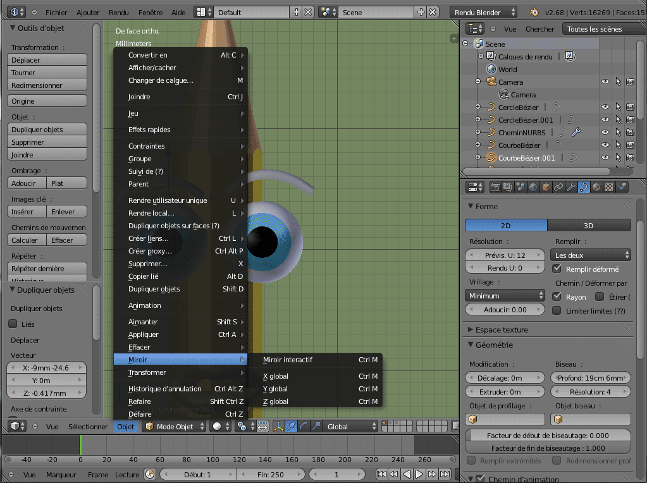The height and width of the screenshot is (483, 647).
Task: Open the Fichier menu
Action: coord(56,13)
